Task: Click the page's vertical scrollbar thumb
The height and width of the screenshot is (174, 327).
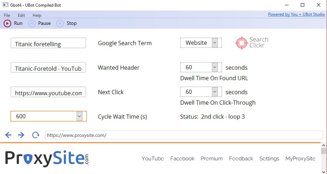Action: tap(324, 151)
